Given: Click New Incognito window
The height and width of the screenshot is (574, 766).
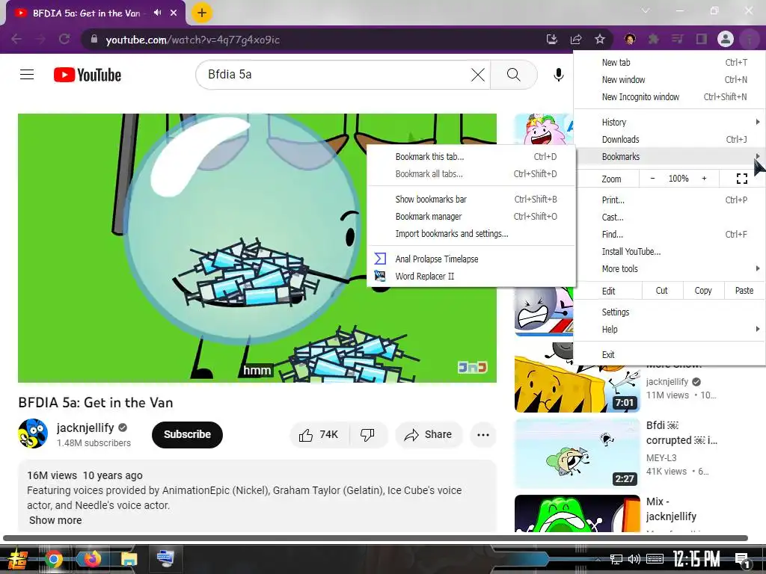Looking at the screenshot, I should point(670,96).
